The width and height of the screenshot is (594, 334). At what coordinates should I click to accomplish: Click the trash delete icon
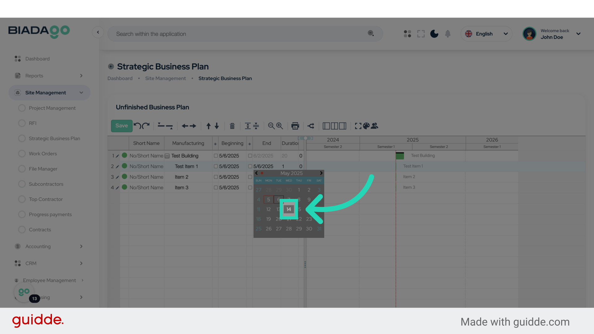pos(232,126)
